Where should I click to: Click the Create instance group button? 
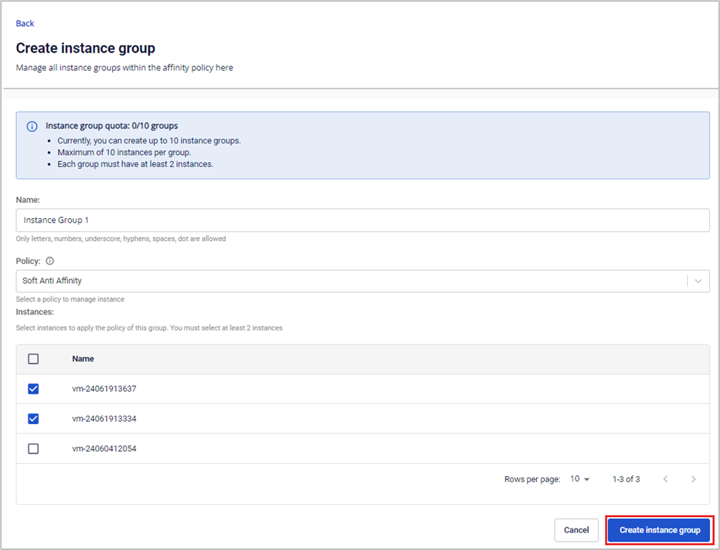pos(660,530)
